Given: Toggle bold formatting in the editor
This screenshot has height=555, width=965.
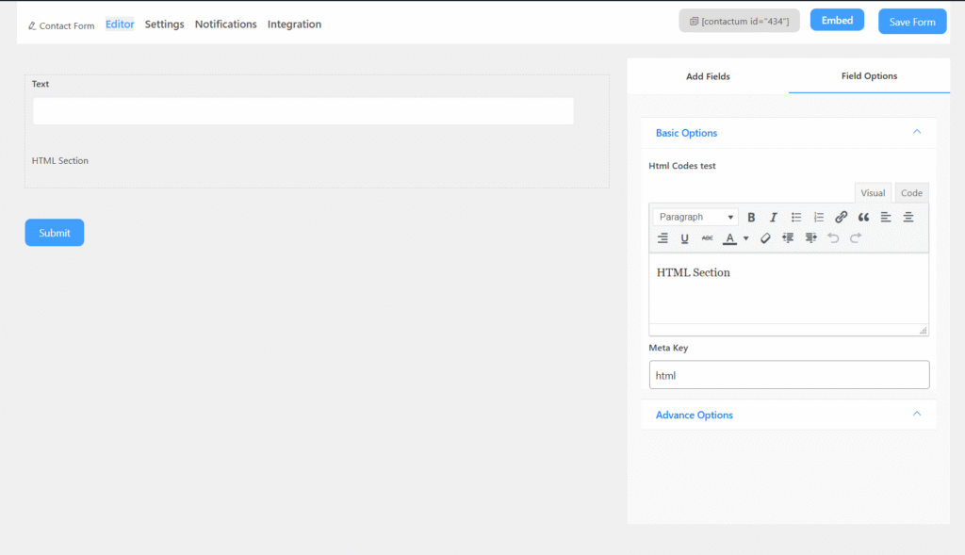Looking at the screenshot, I should (751, 218).
